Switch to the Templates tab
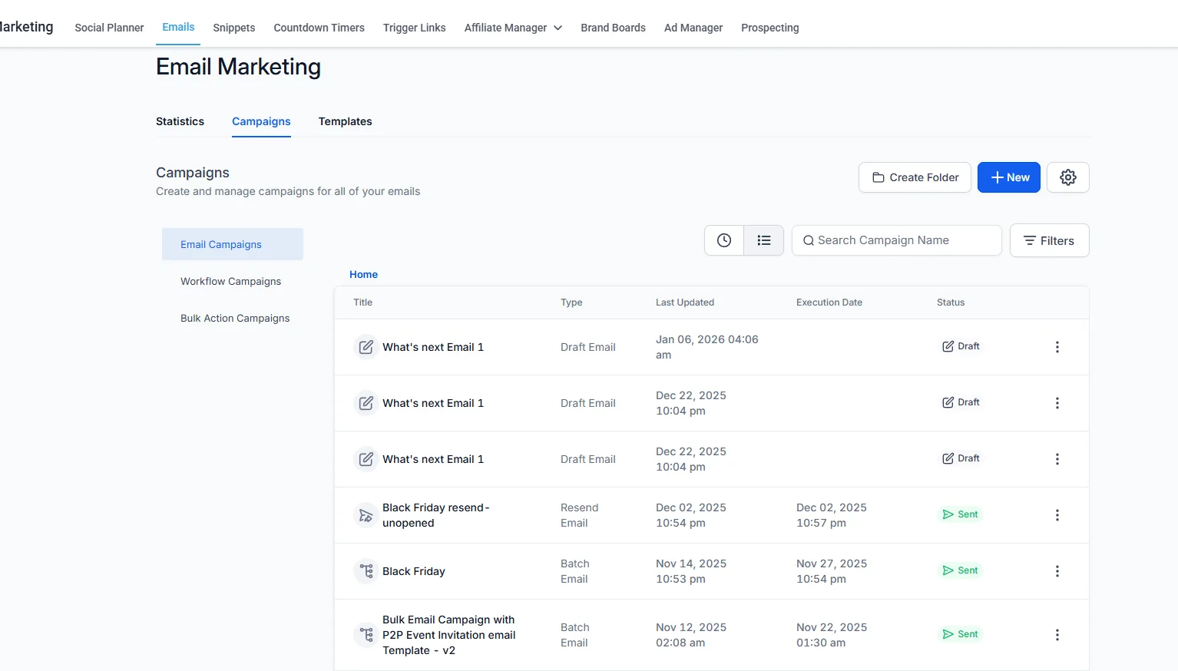This screenshot has height=671, width=1178. point(345,121)
